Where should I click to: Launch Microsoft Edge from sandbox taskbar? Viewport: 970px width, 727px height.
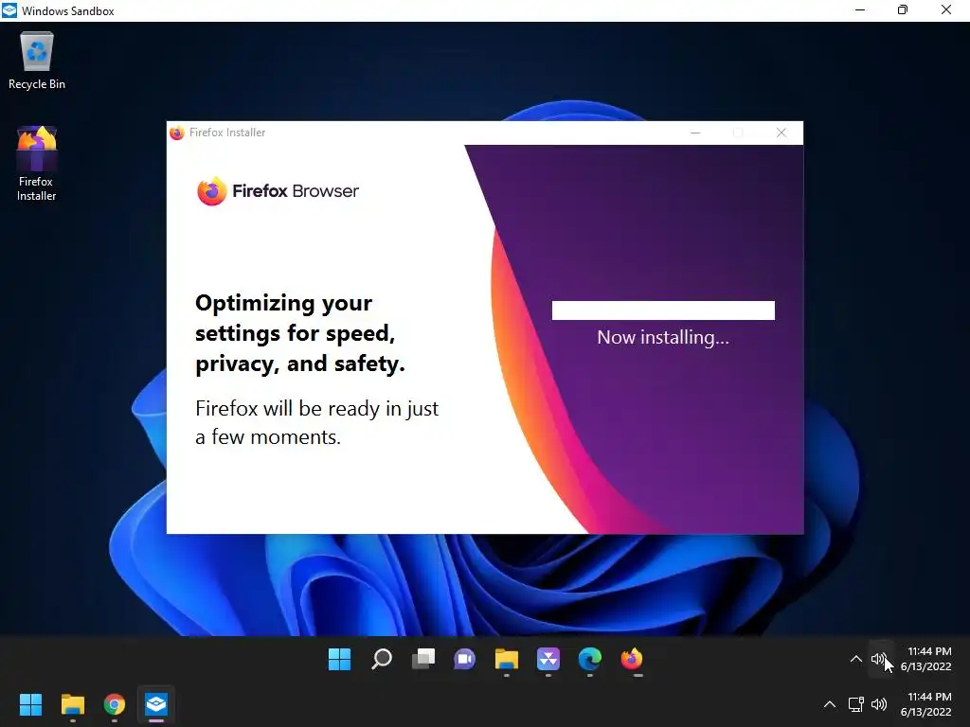point(589,659)
